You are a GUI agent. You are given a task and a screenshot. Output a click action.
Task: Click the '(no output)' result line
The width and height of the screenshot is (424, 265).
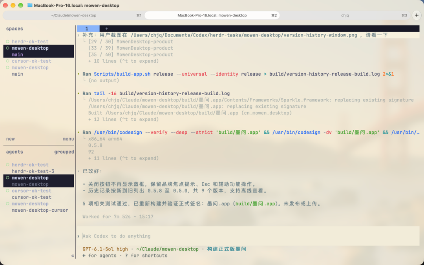click(x=104, y=80)
